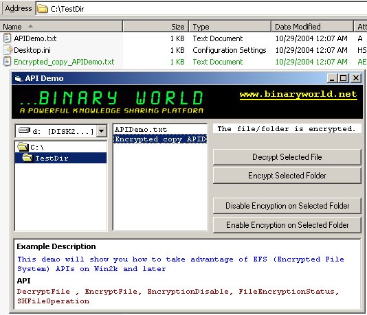Open the www.binaryworld.net link
The height and width of the screenshot is (315, 367).
[x=298, y=95]
